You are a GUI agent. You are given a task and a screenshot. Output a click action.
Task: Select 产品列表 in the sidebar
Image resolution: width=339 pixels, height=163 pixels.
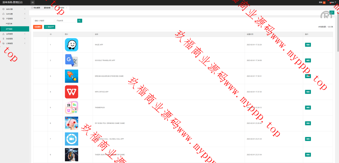(x=9, y=24)
